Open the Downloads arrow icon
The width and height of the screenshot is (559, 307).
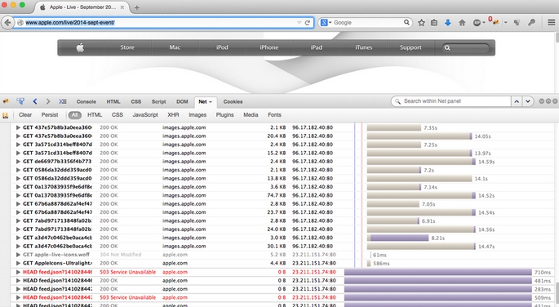pos(448,23)
